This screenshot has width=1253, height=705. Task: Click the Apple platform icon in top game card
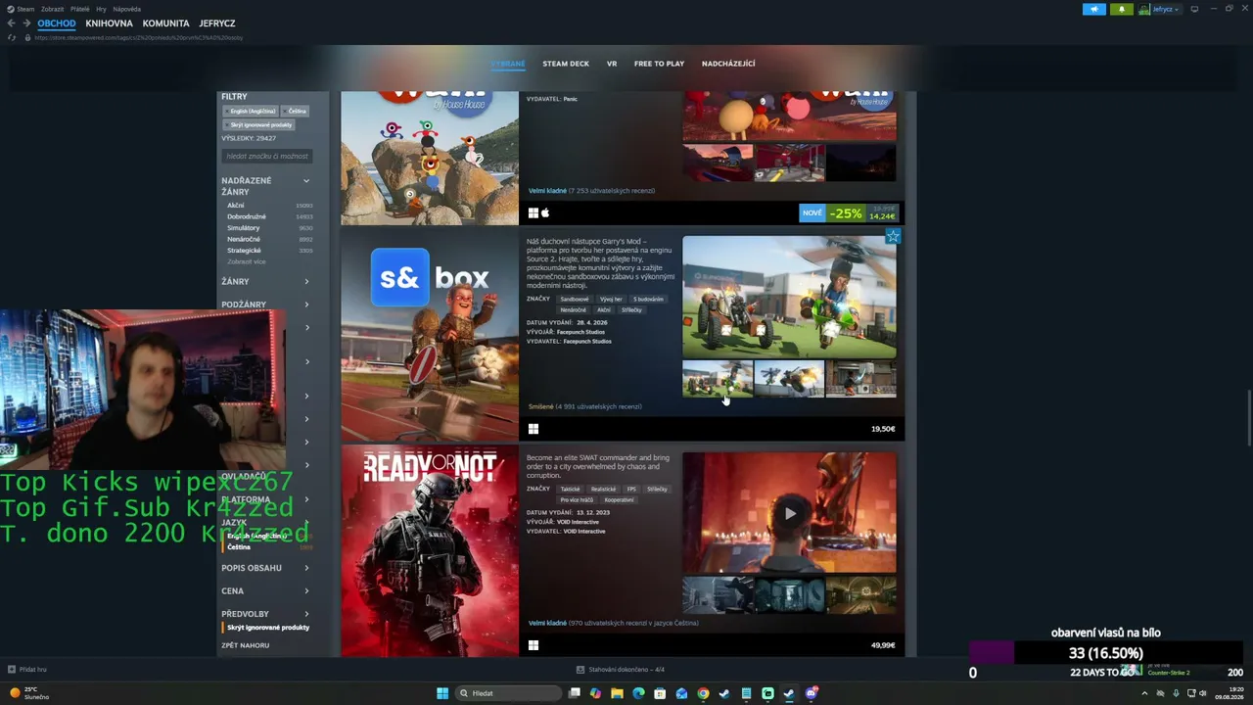(x=545, y=212)
